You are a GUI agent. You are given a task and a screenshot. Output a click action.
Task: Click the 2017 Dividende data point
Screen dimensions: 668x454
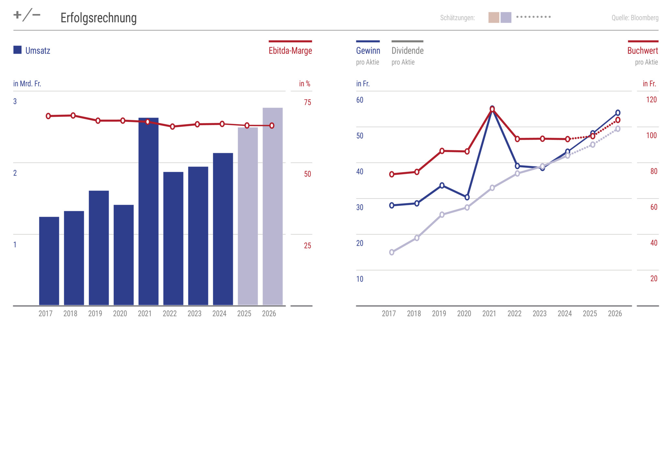[392, 252]
